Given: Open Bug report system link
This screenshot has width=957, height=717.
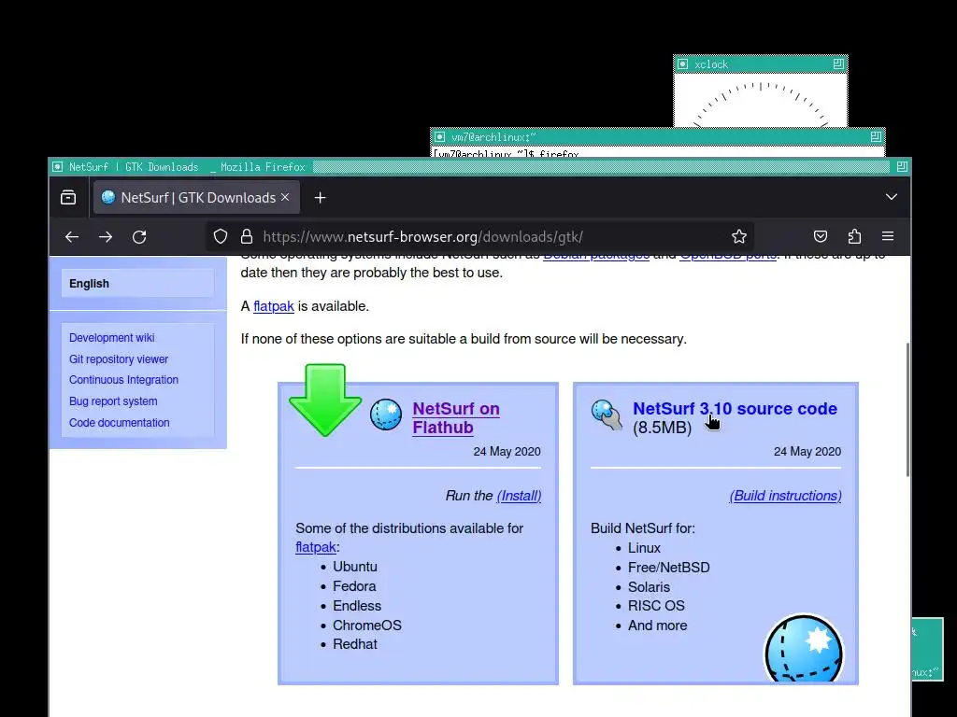Looking at the screenshot, I should 113,401.
